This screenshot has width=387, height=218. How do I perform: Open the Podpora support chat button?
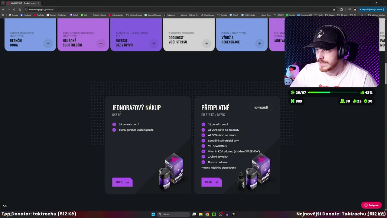371,205
